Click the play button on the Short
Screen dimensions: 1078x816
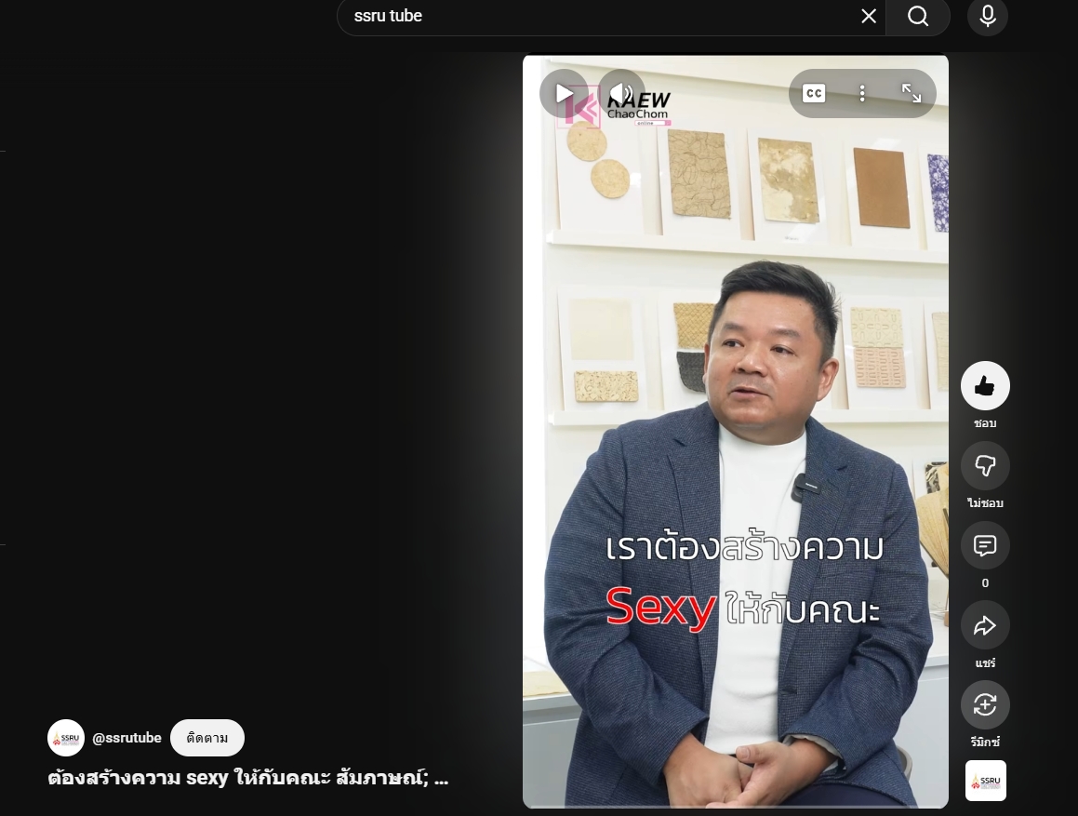pyautogui.click(x=564, y=93)
